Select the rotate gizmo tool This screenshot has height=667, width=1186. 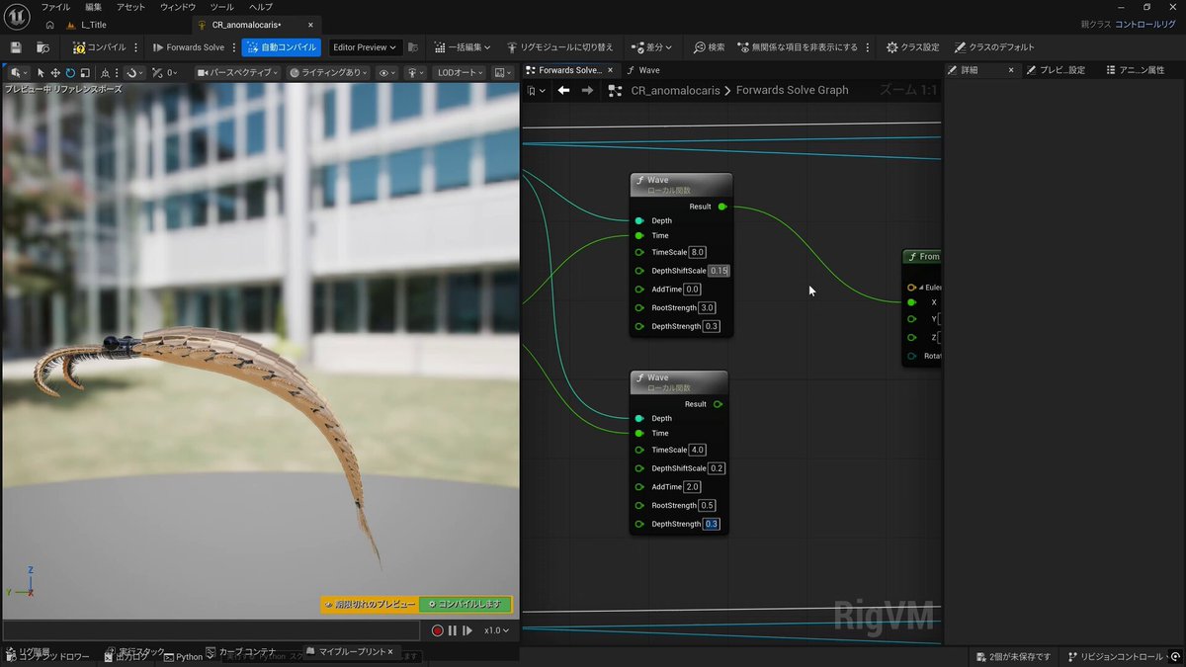pos(70,73)
